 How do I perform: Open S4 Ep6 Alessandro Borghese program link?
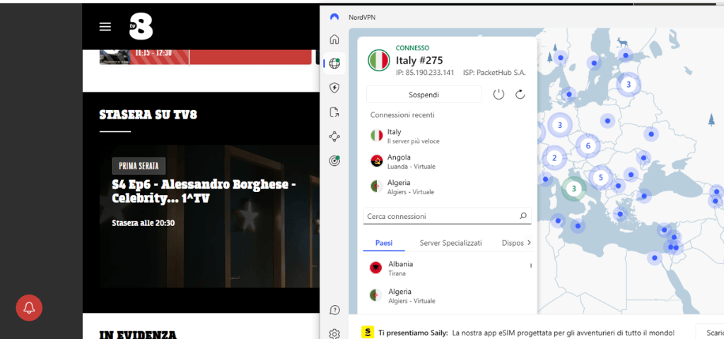coord(204,192)
